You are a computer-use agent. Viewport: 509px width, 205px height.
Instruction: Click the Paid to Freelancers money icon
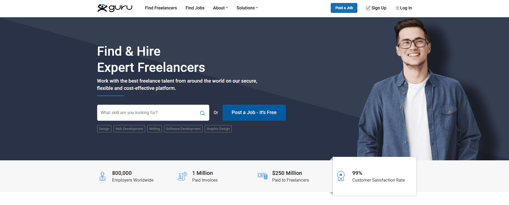pyautogui.click(x=262, y=176)
